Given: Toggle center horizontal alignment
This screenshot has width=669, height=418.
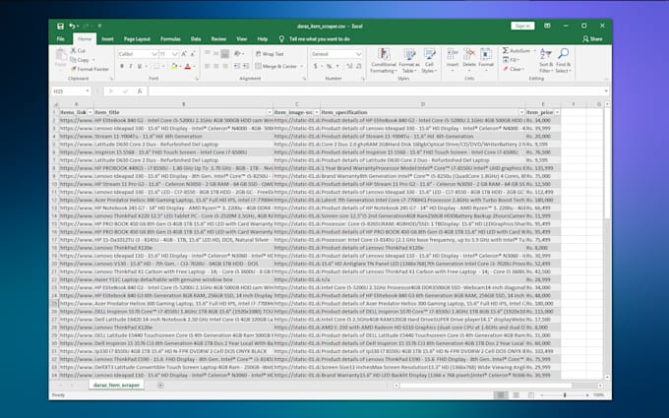Looking at the screenshot, I should [x=216, y=66].
